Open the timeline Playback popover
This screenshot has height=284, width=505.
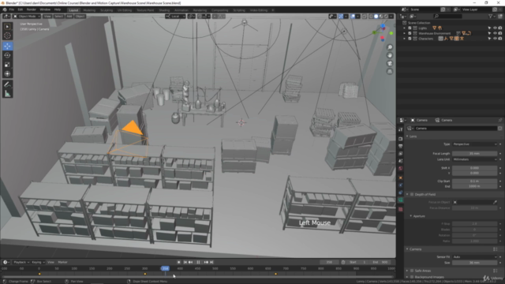pos(21,262)
